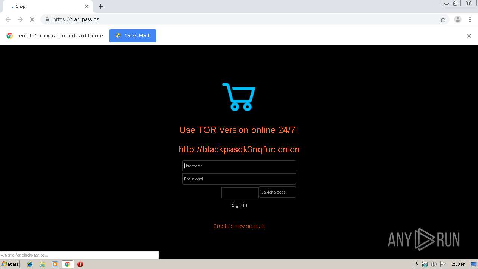Show hidden system tray icons
This screenshot has height=269, width=478.
coord(416,264)
